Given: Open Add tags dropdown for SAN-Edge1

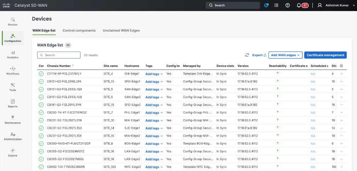Looking at the screenshot, I should (154, 89).
